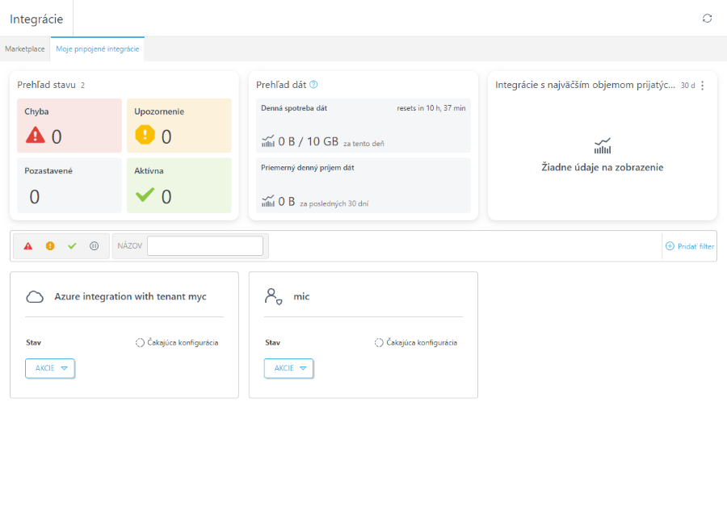Screen dimensions: 727x511
Task: Click the user shield icon of mic integration
Action: click(274, 296)
